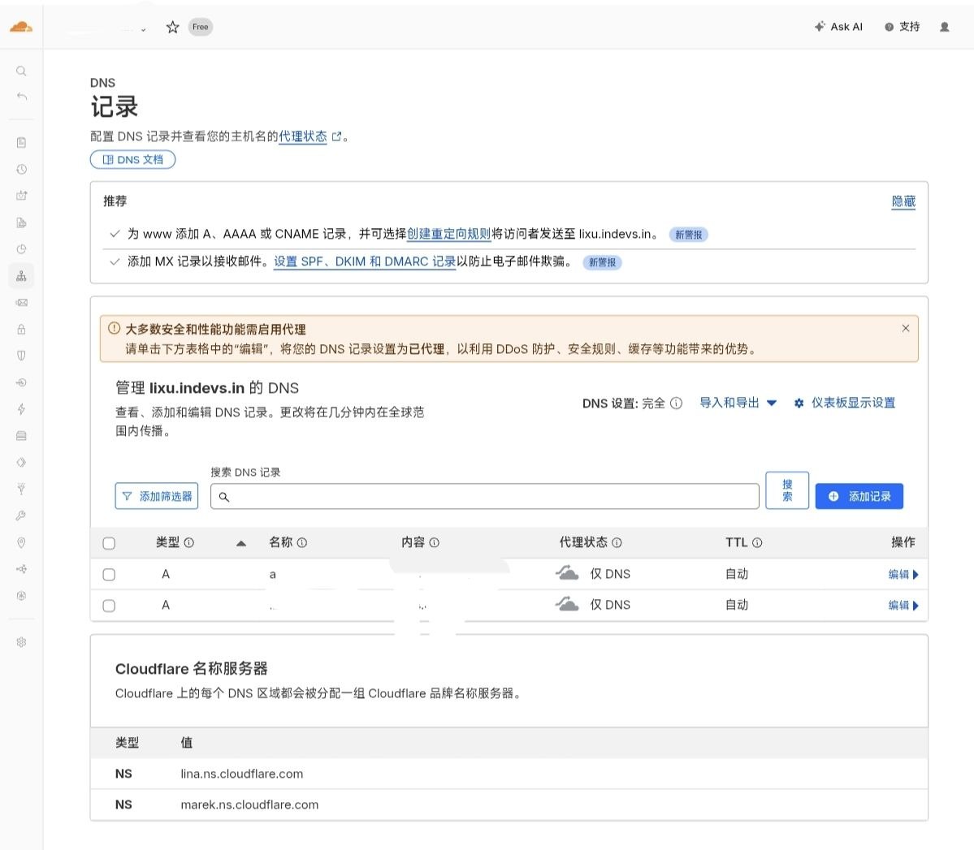Click the info icon beside DNS 设置: 完全
Screen dimensions: 974x850
[677, 403]
